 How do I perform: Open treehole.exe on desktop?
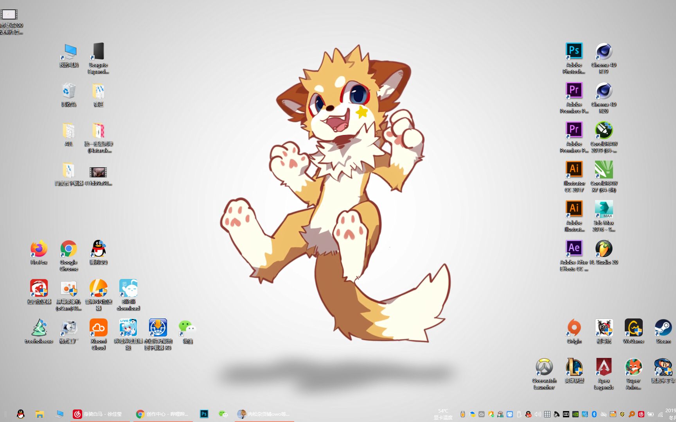tap(39, 331)
